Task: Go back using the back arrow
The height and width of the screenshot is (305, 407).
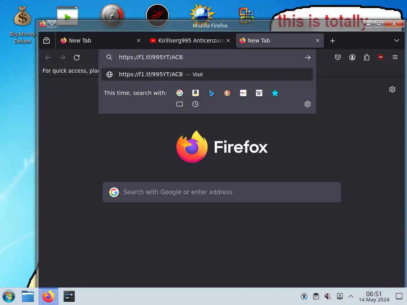Action: coord(48,57)
